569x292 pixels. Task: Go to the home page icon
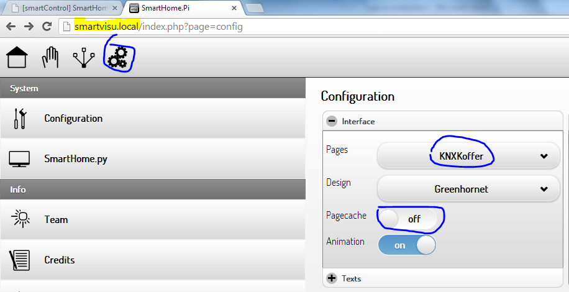(17, 57)
